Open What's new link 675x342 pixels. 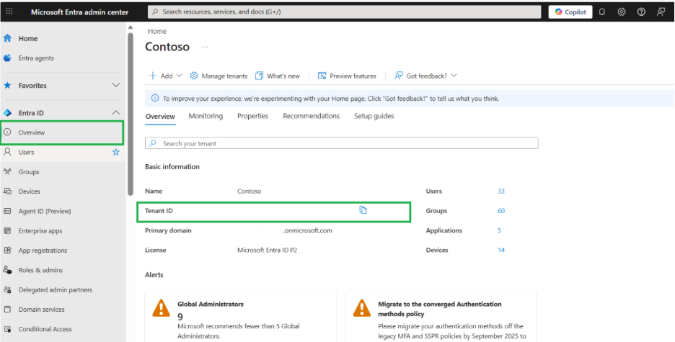pos(277,76)
